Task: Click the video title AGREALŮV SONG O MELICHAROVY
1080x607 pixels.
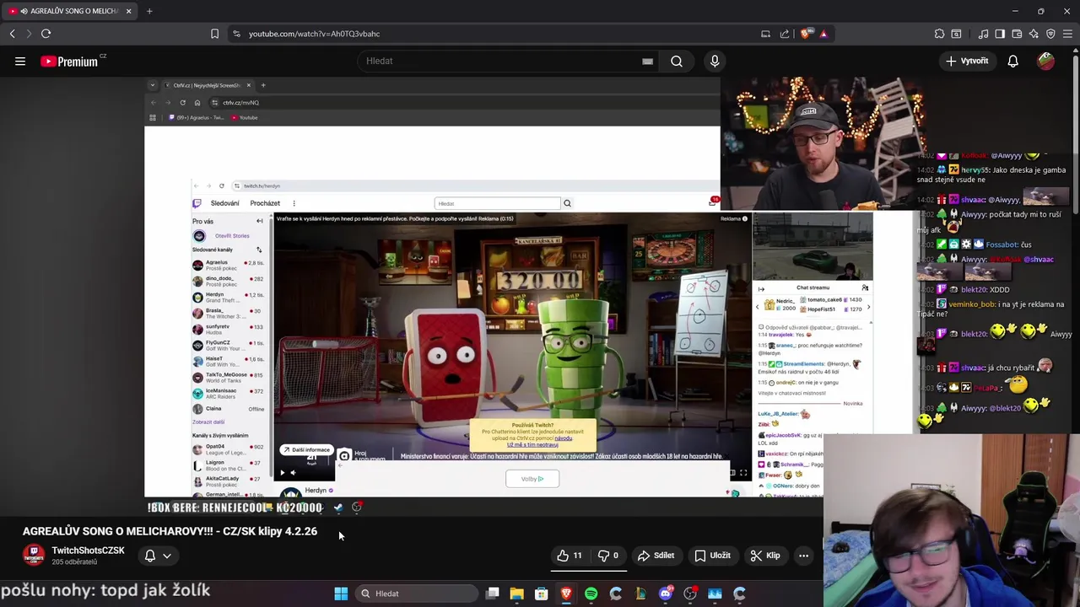Action: point(170,531)
